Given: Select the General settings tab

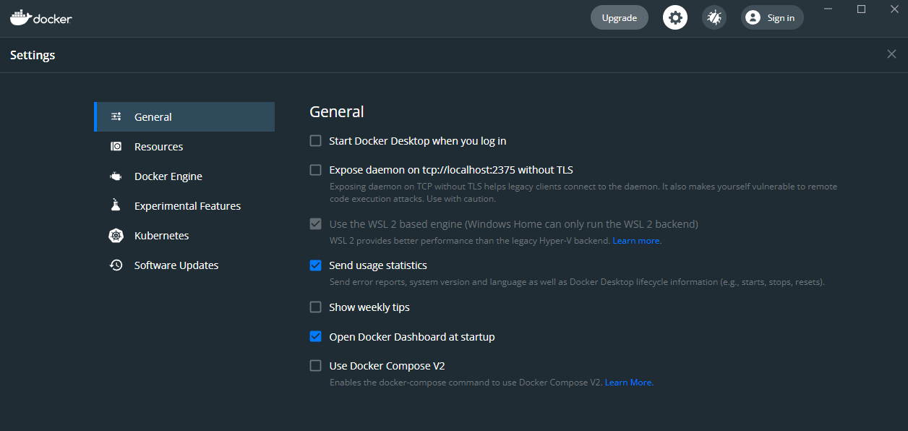Looking at the screenshot, I should [184, 116].
